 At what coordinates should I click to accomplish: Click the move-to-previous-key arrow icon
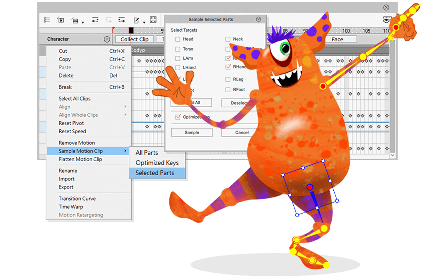point(95,20)
